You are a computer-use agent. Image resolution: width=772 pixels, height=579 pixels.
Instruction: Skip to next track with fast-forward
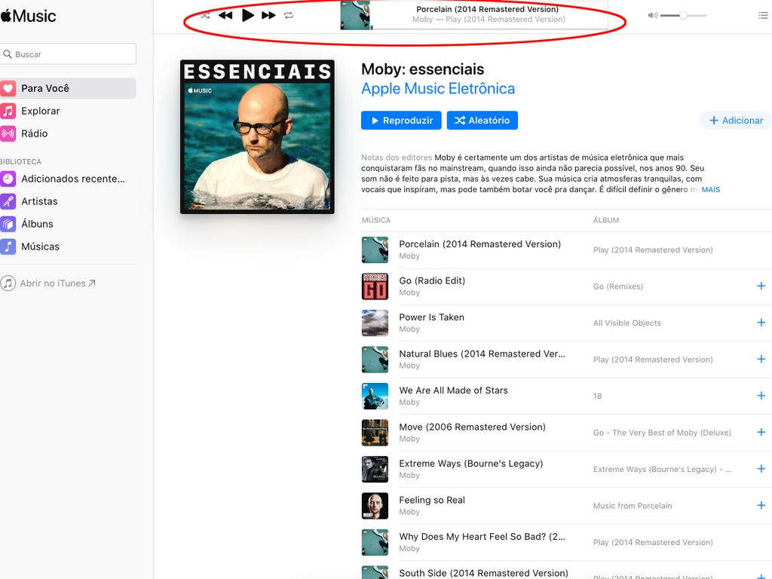click(268, 15)
